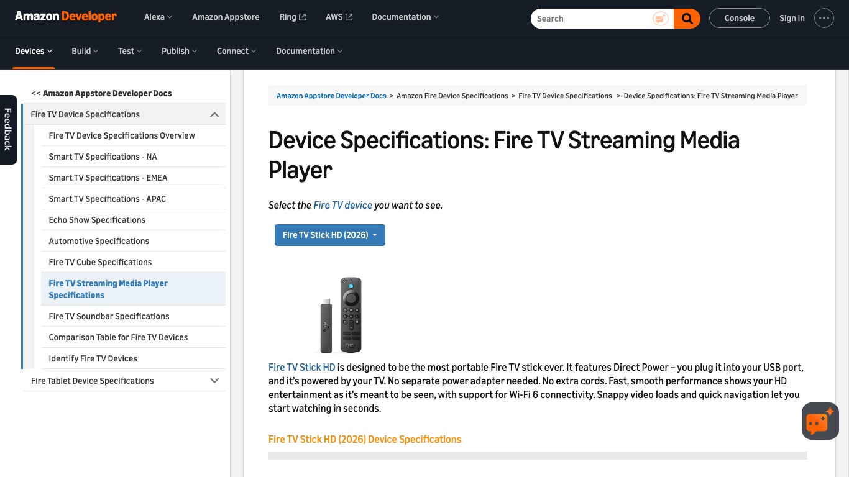Image resolution: width=849 pixels, height=477 pixels.
Task: Open Comparison Table for Fire TV Devices
Action: tap(118, 337)
